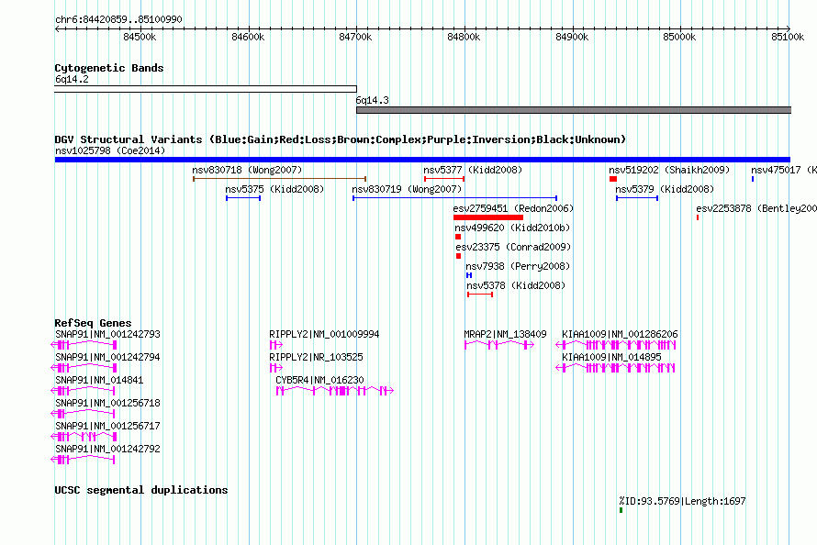
Task: Click the 'SNAP91|NM_014841' label text
Action: tap(99, 380)
